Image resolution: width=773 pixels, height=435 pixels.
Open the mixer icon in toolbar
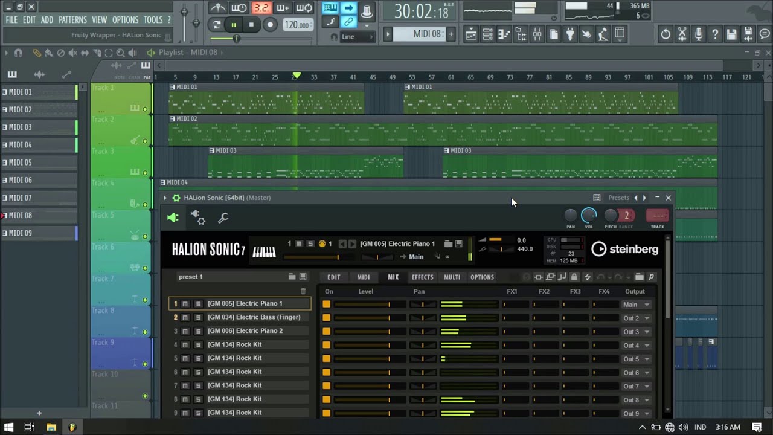click(x=537, y=34)
